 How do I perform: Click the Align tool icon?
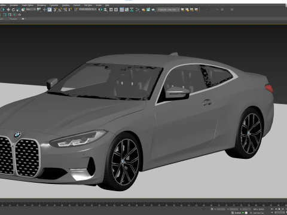[x=105, y=10]
